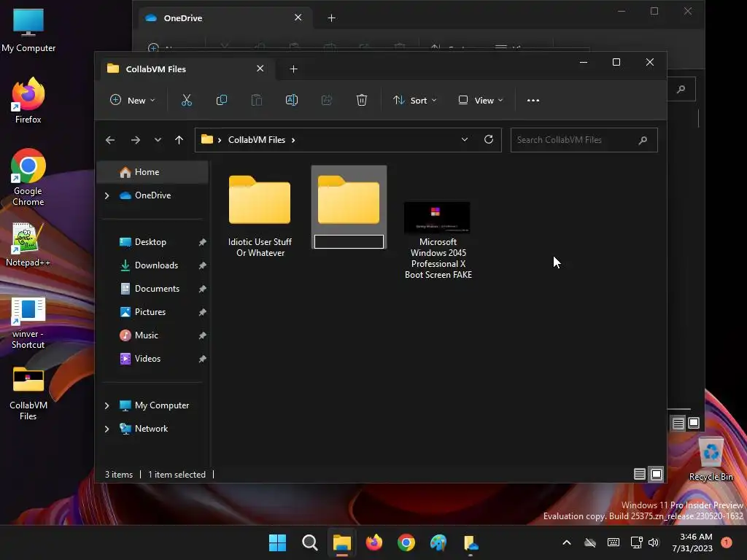
Task: Click the volume speaker tray icon
Action: point(654,542)
